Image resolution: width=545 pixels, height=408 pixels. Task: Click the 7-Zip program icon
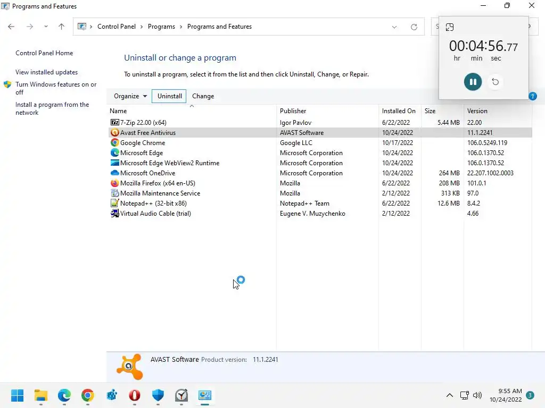tap(115, 123)
